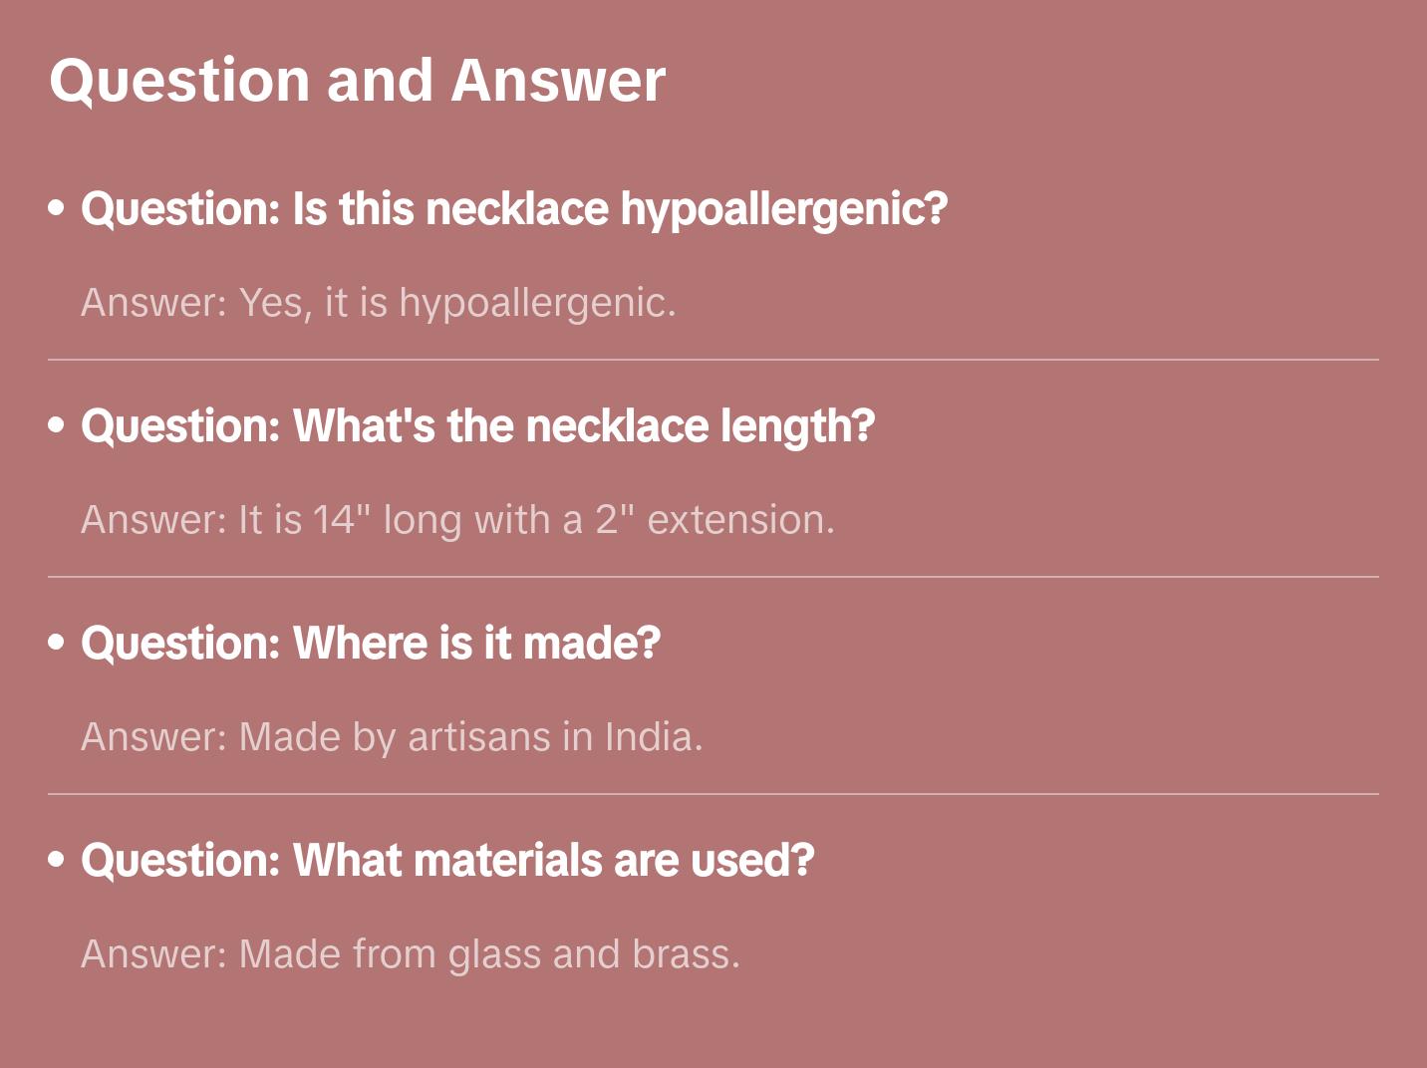Click the bullet beside the necklace length question

click(57, 425)
